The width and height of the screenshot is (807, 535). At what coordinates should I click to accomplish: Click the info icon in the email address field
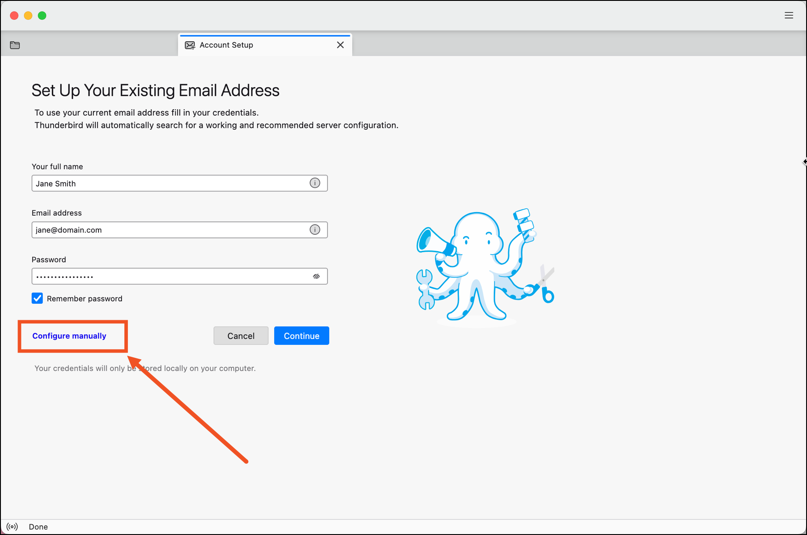pyautogui.click(x=315, y=229)
